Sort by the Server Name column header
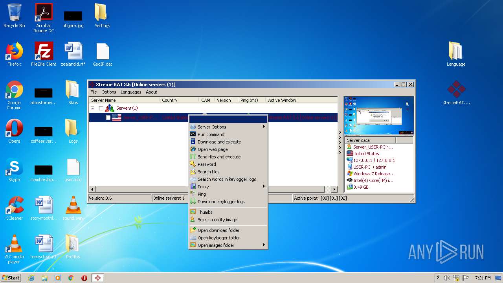Viewport: 503px width, 283px height. pos(124,100)
